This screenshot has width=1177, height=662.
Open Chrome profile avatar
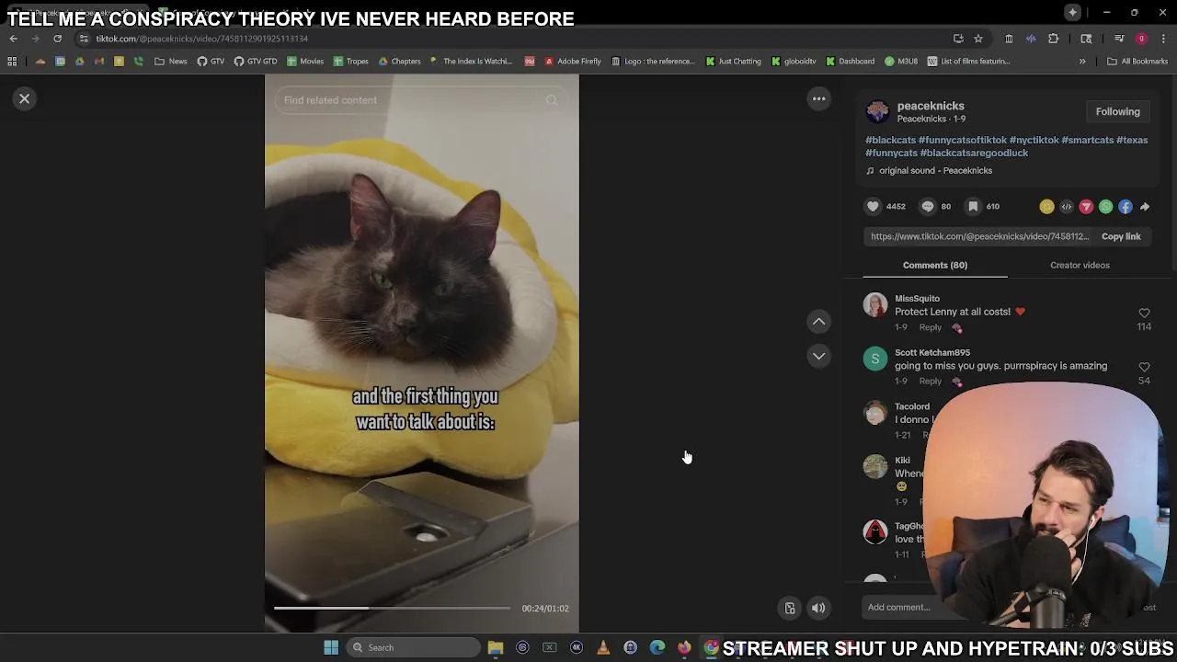(1141, 39)
